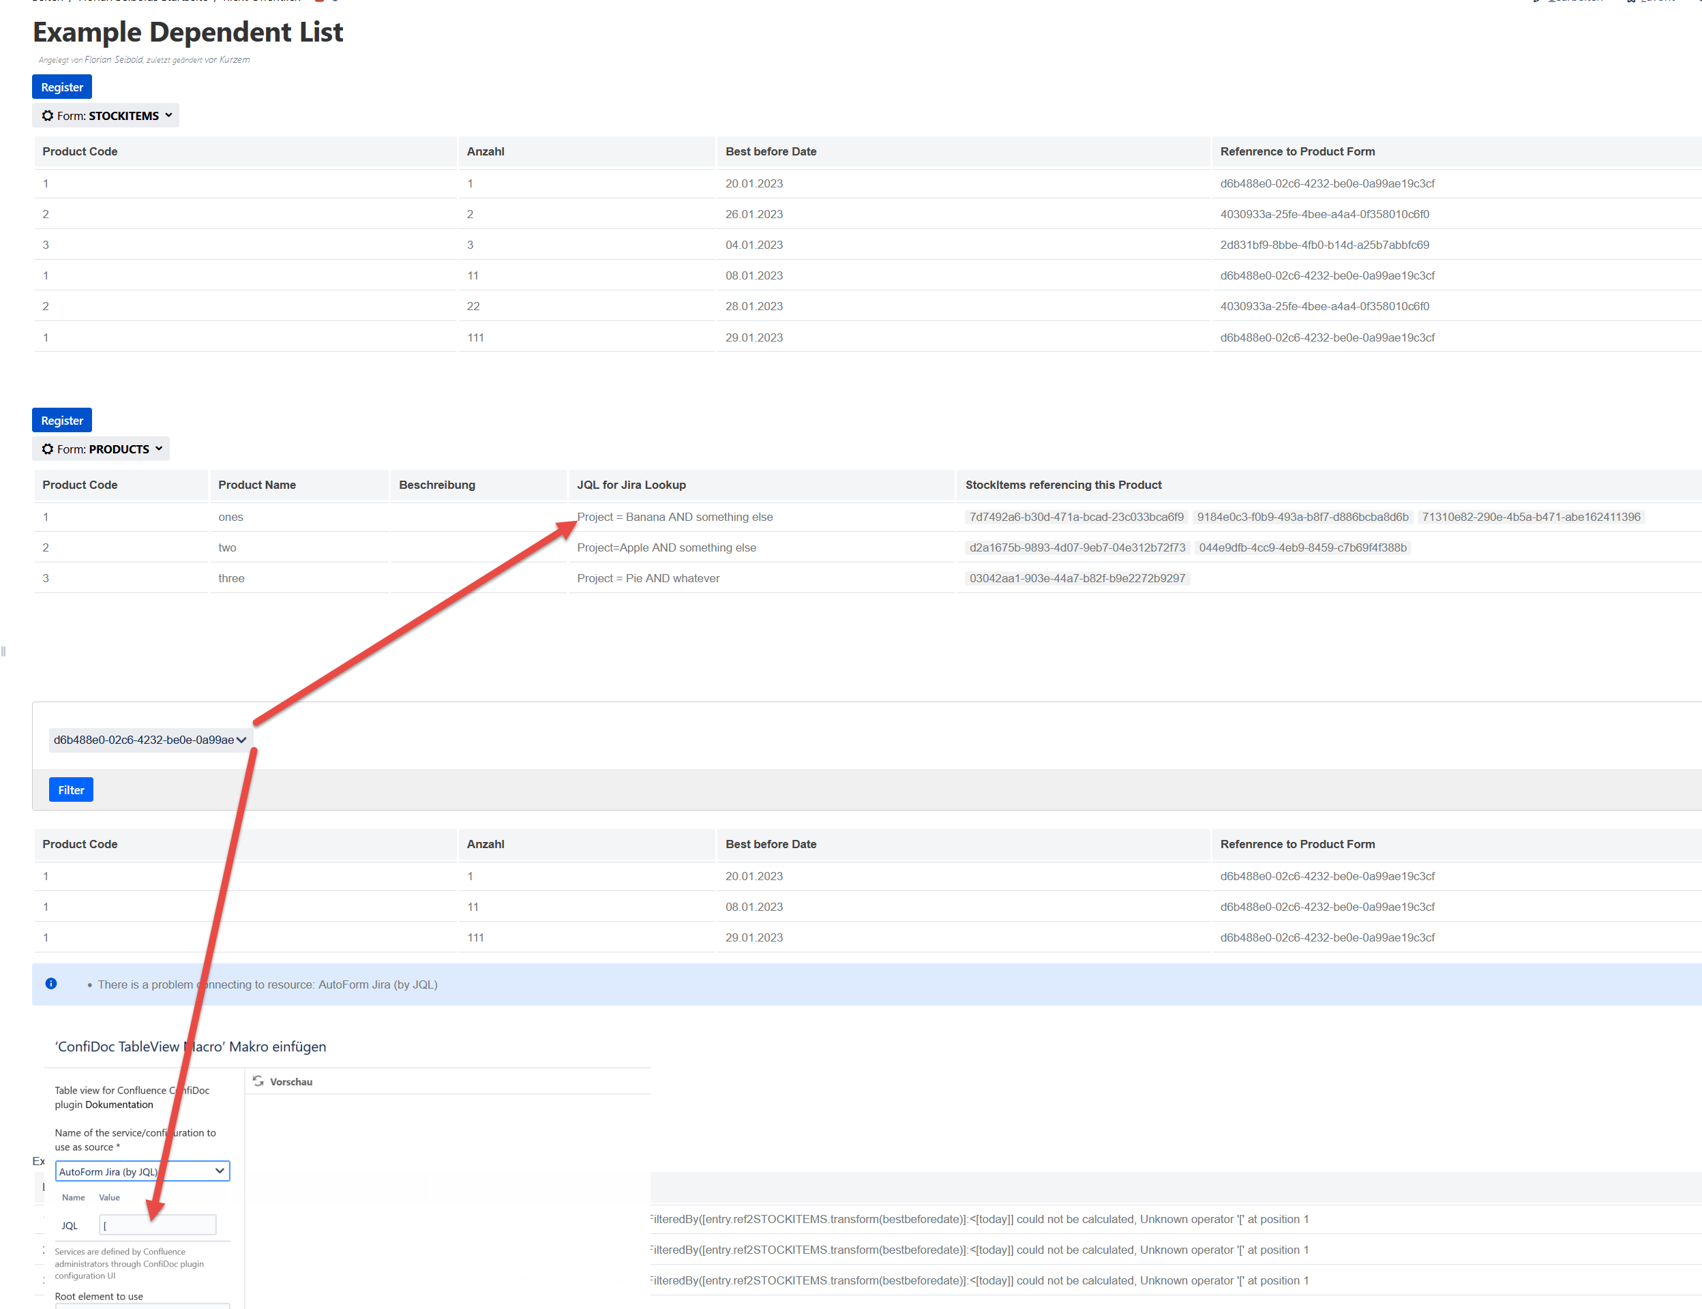The image size is (1702, 1309).
Task: Click the info icon in the connection problem banner
Action: point(51,983)
